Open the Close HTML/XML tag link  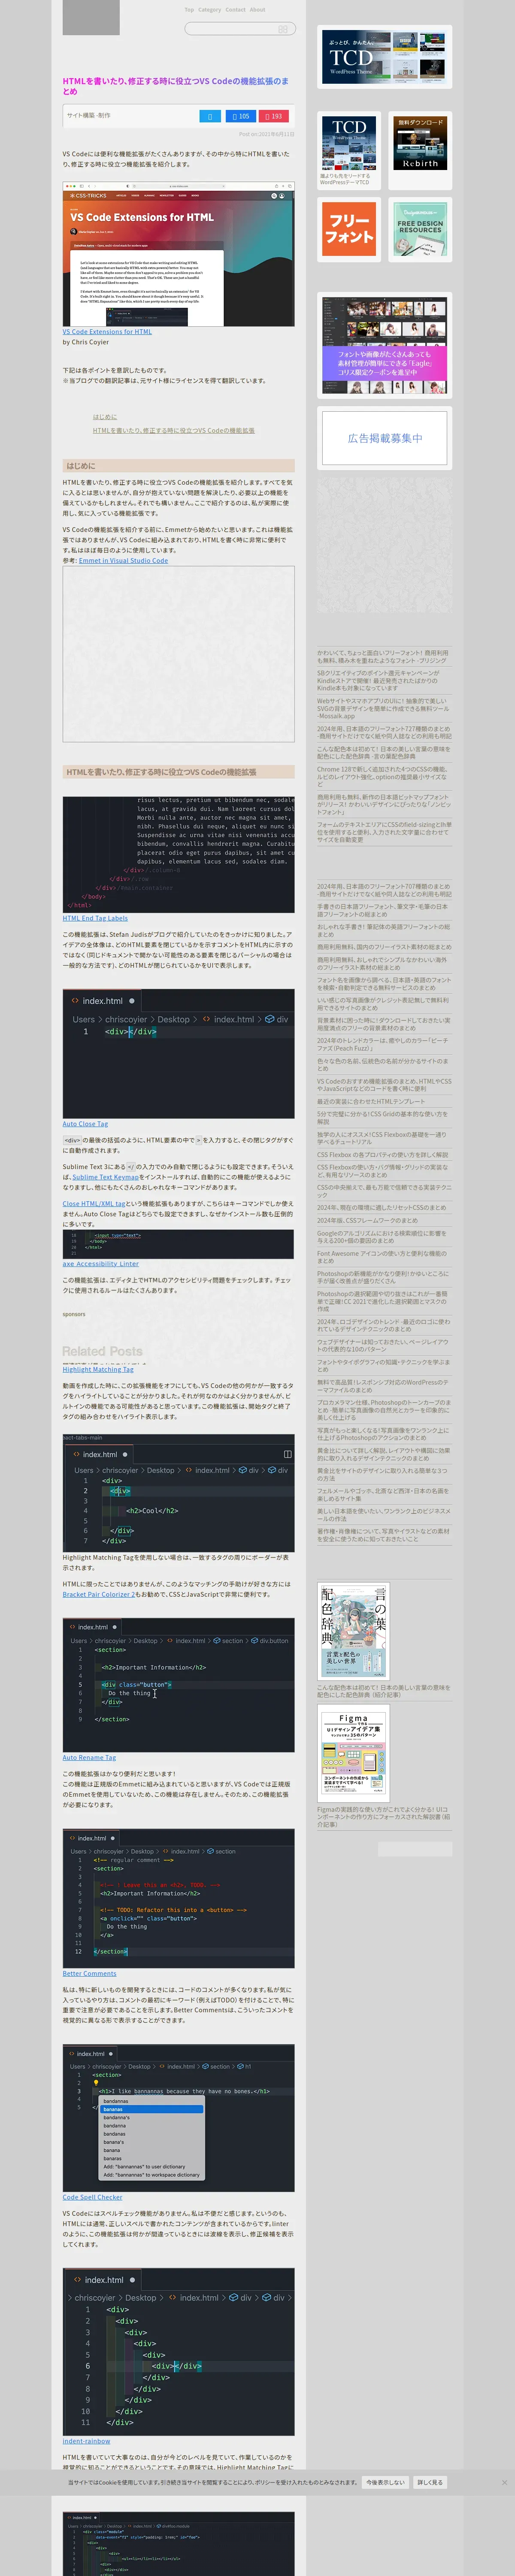[x=94, y=1204]
